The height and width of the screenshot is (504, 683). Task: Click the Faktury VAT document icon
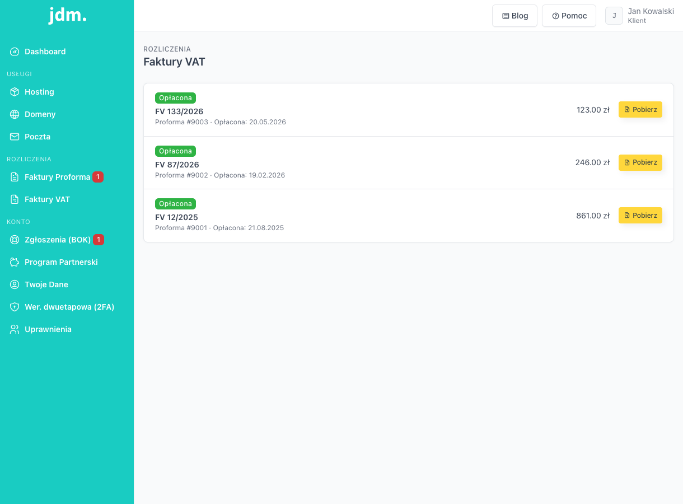pyautogui.click(x=15, y=199)
